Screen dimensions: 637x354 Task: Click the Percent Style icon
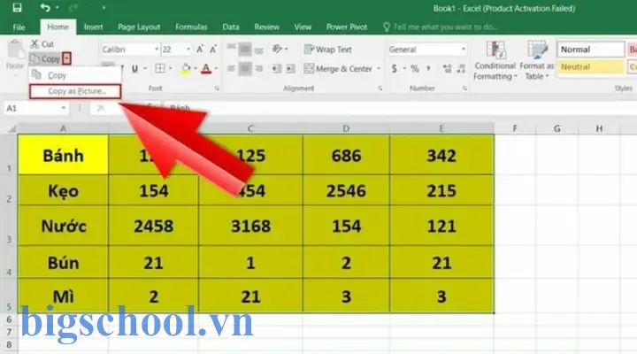pos(414,69)
